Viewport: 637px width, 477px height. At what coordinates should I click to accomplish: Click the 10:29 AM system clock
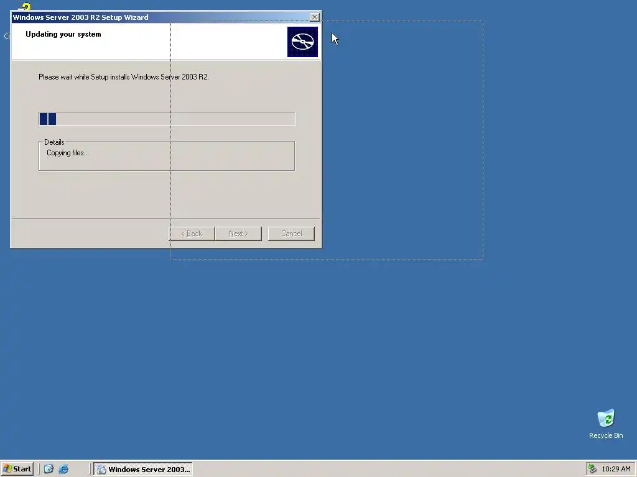tap(616, 469)
